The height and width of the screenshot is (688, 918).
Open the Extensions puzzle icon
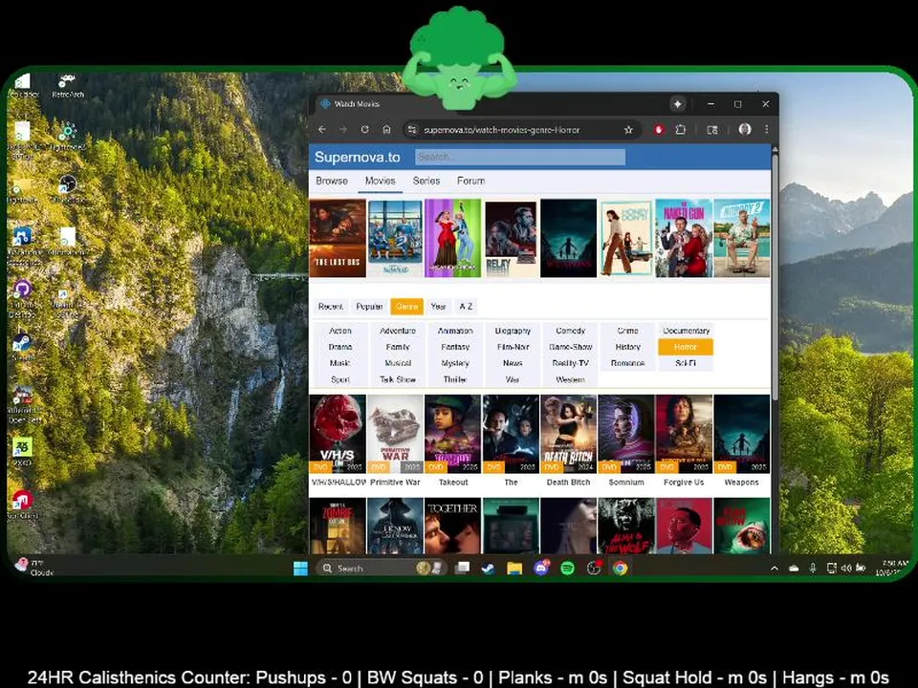pos(680,130)
